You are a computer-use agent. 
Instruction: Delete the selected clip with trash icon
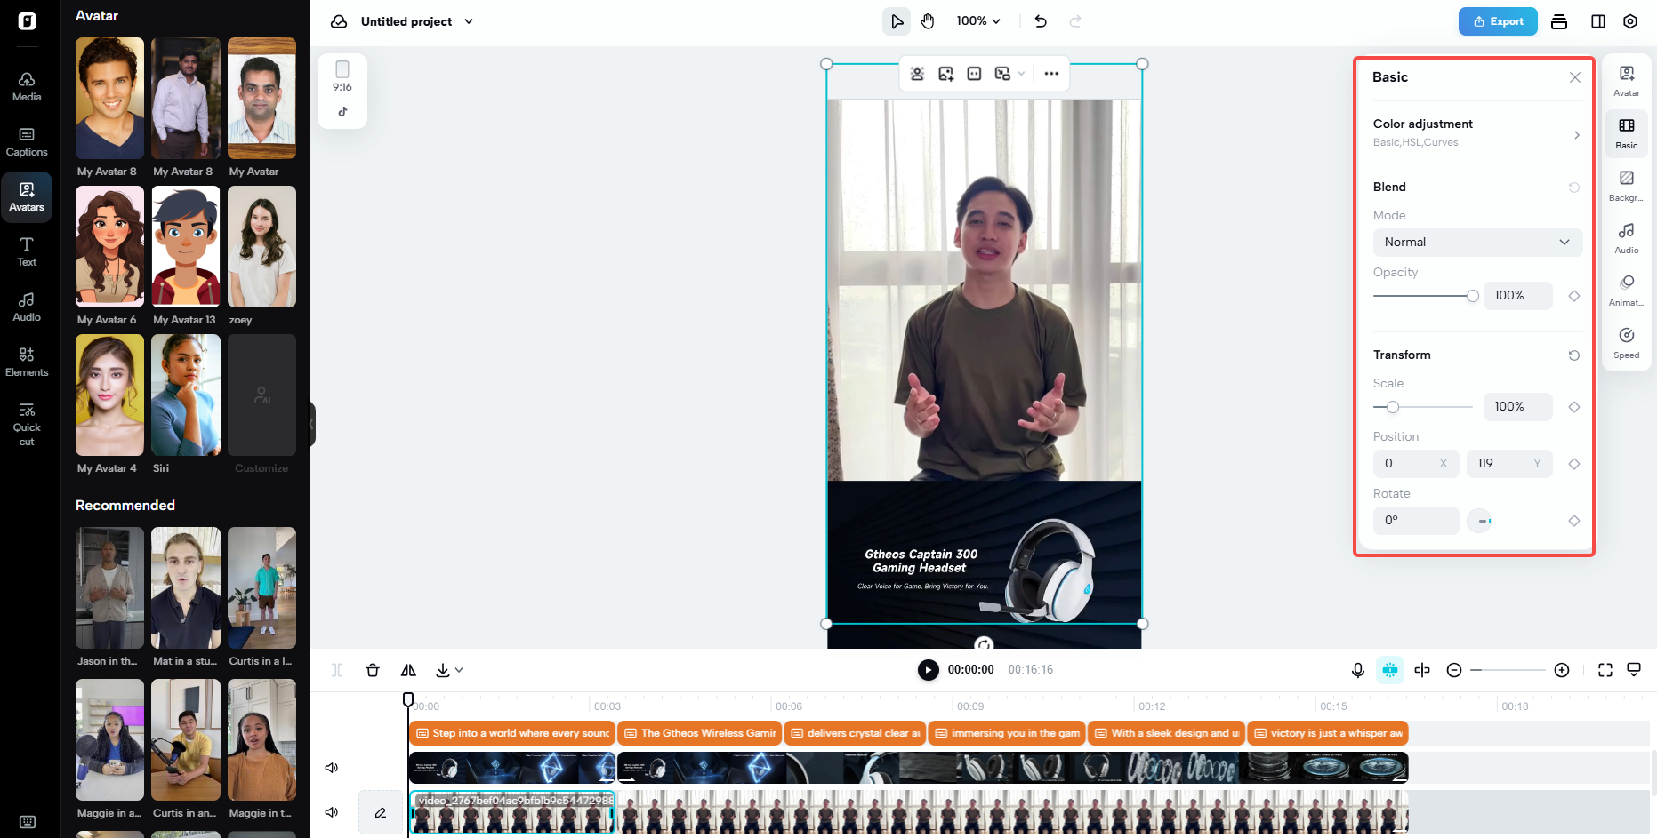pyautogui.click(x=373, y=670)
